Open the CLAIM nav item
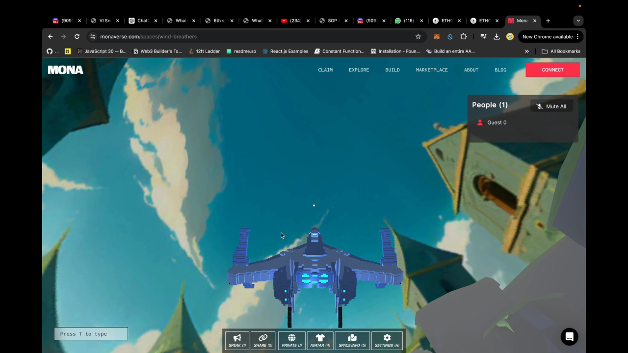 click(x=325, y=70)
